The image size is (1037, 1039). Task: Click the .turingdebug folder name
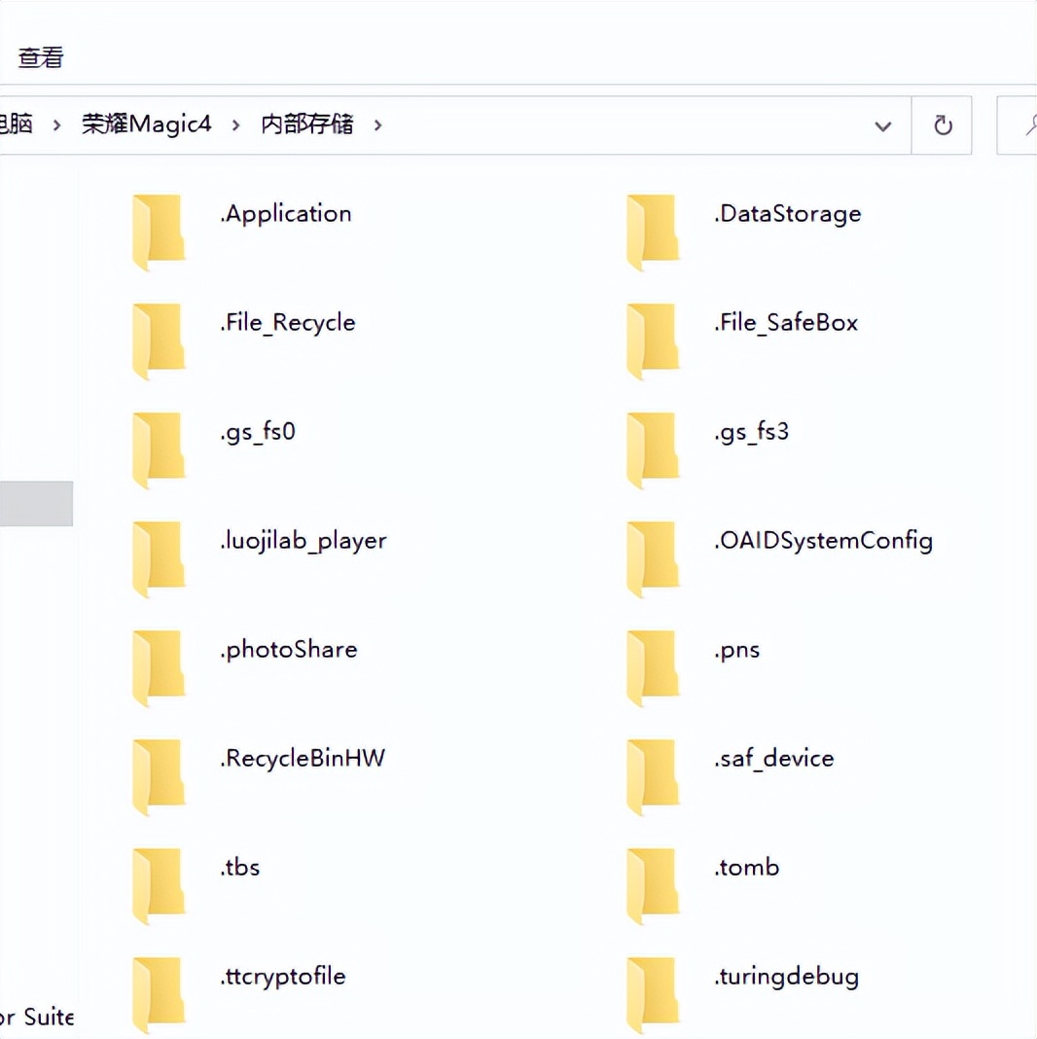coord(787,977)
